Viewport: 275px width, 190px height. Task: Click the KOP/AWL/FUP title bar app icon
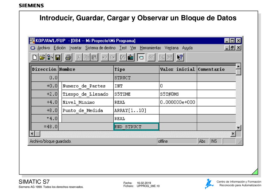point(32,40)
